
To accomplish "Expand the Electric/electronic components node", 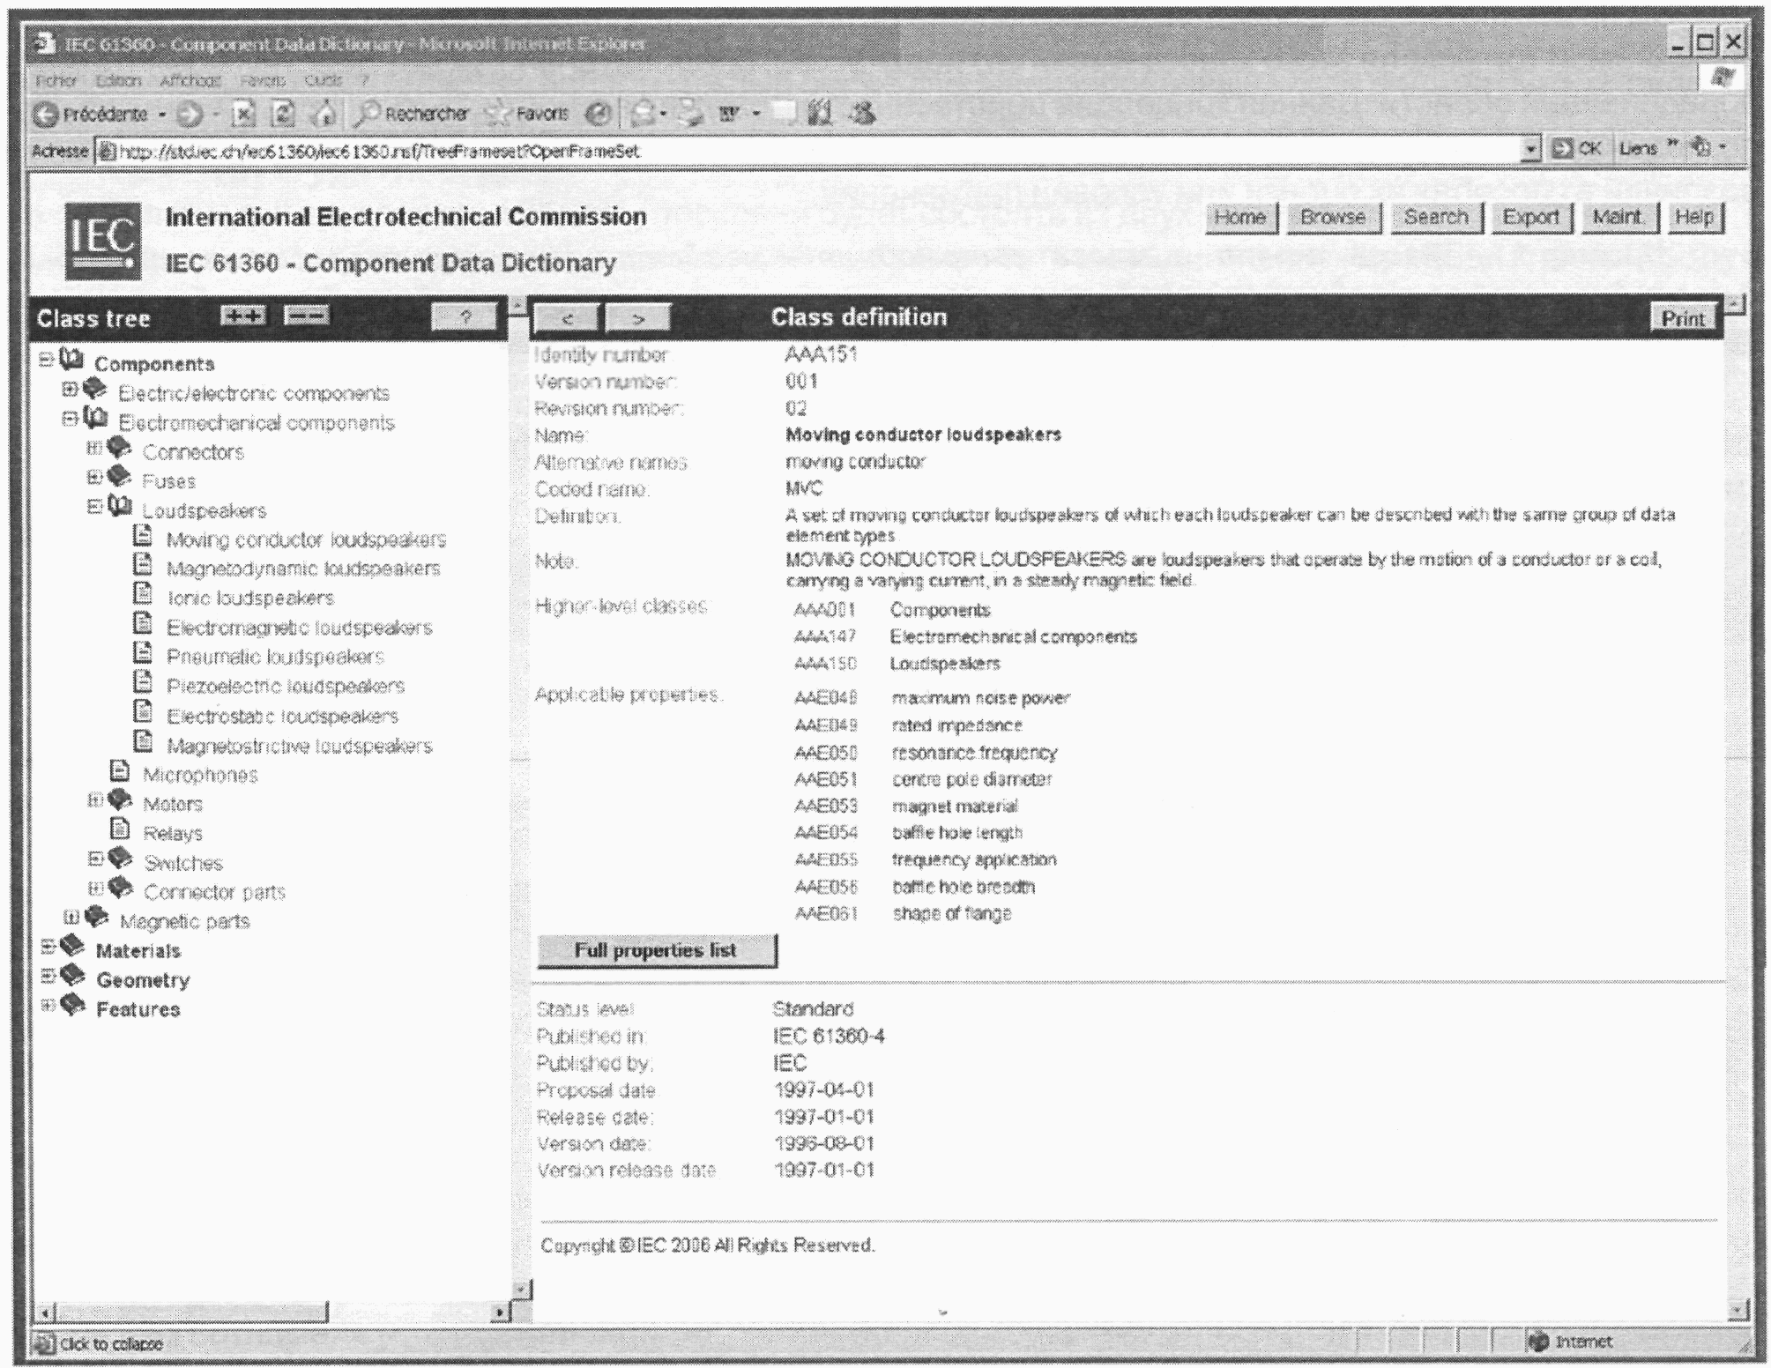I will click(70, 389).
